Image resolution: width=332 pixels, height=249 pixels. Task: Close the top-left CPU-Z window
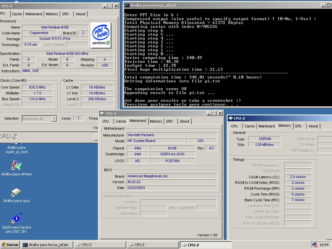point(116,6)
